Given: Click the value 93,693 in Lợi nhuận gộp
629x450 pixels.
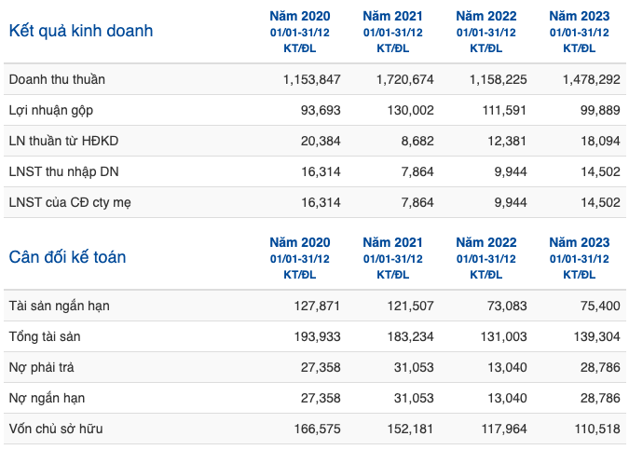Looking at the screenshot, I should (x=321, y=110).
